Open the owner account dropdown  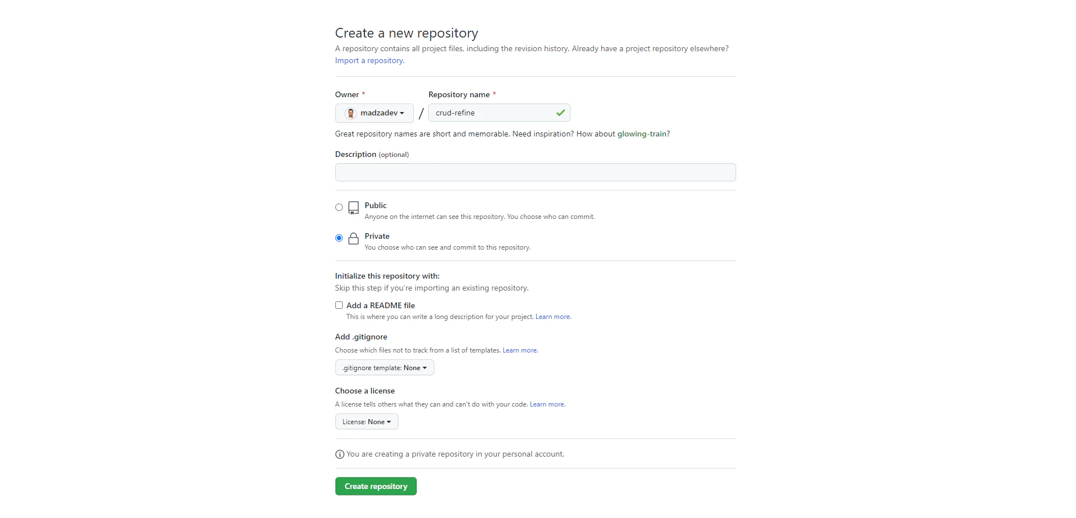(374, 113)
